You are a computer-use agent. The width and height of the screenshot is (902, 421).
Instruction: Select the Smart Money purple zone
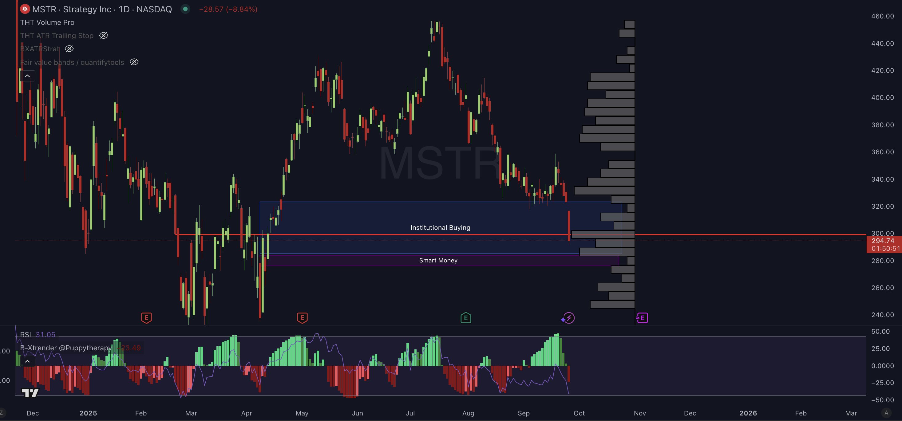point(438,260)
